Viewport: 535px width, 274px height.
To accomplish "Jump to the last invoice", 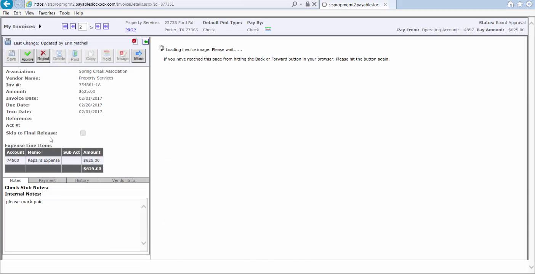I will pyautogui.click(x=106, y=26).
